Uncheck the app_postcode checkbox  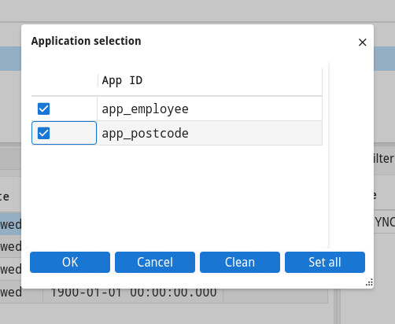point(43,133)
